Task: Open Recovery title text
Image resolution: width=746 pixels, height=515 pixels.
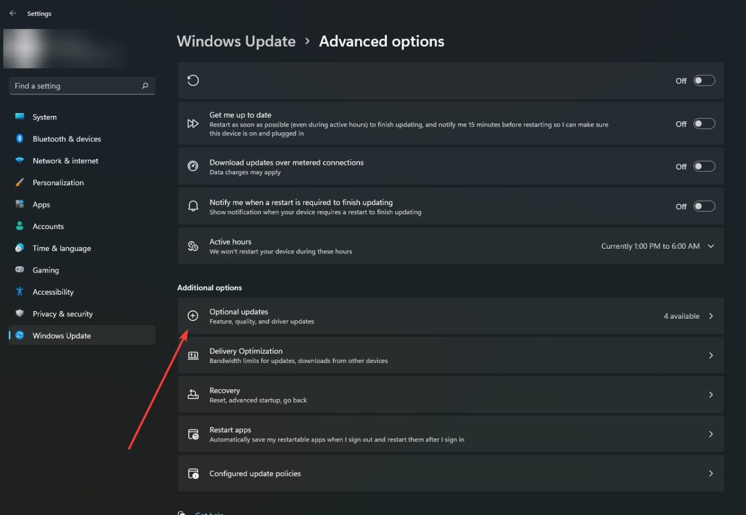Action: point(224,390)
